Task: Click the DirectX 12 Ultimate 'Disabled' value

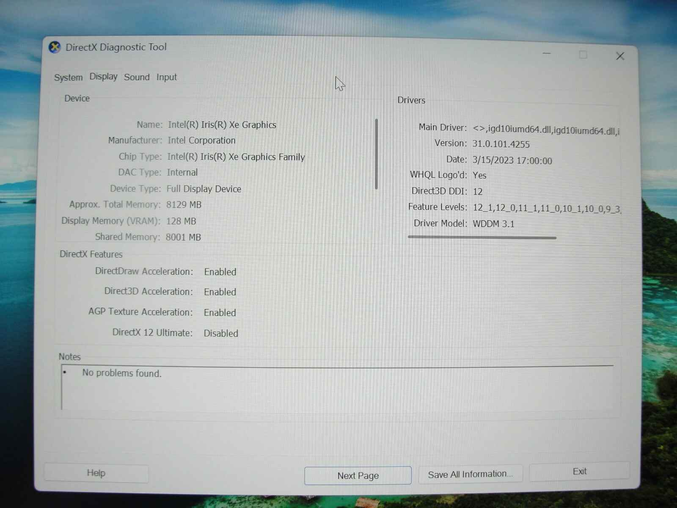Action: (220, 333)
